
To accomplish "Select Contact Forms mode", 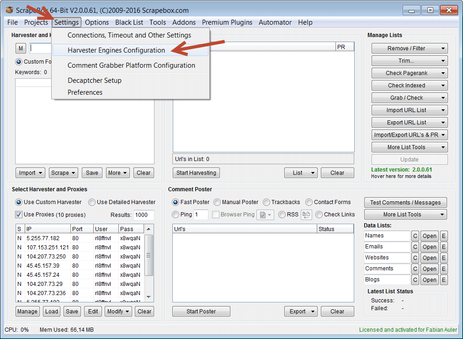I will (309, 202).
